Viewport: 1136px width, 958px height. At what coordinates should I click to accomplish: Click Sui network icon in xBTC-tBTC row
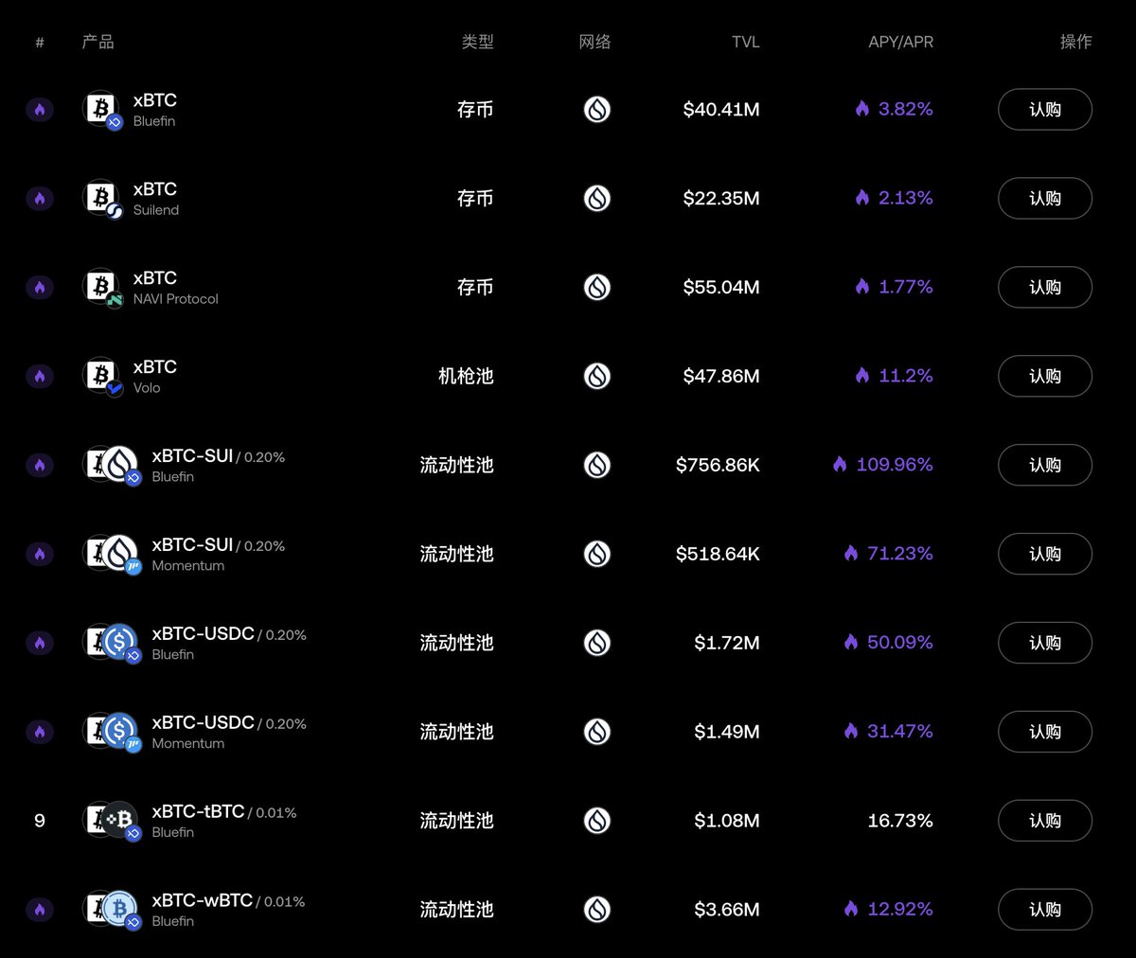coord(596,821)
